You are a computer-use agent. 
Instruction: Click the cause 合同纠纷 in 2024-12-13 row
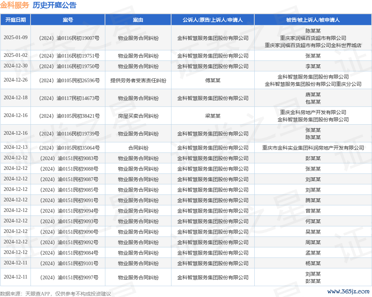(x=138, y=148)
